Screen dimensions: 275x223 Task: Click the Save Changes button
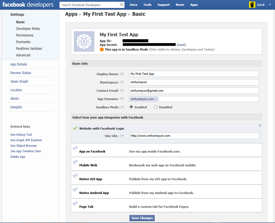(x=142, y=218)
